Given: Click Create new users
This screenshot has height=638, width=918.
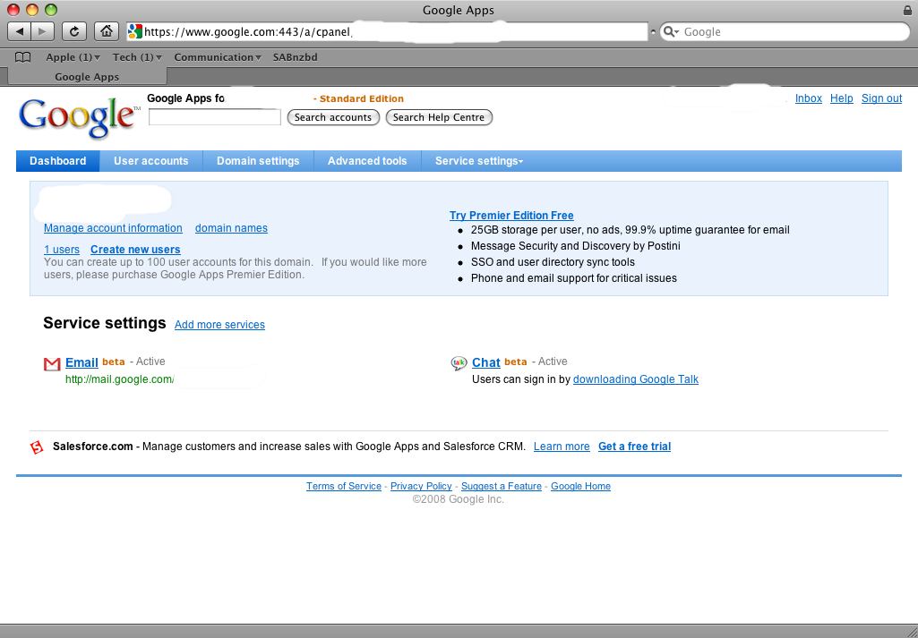Looking at the screenshot, I should [x=135, y=249].
